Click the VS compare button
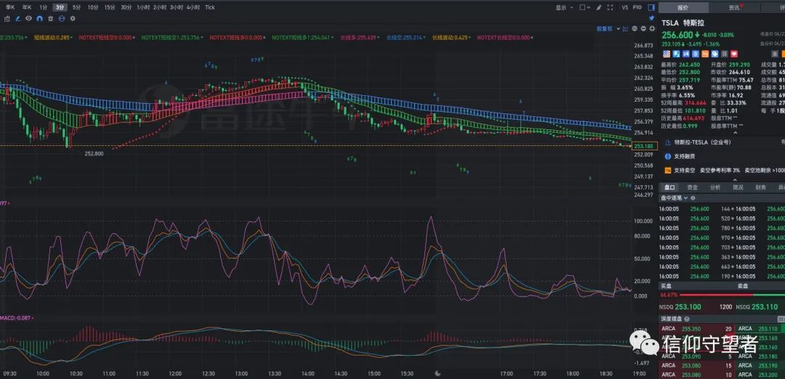785x379 pixels. 625,7
